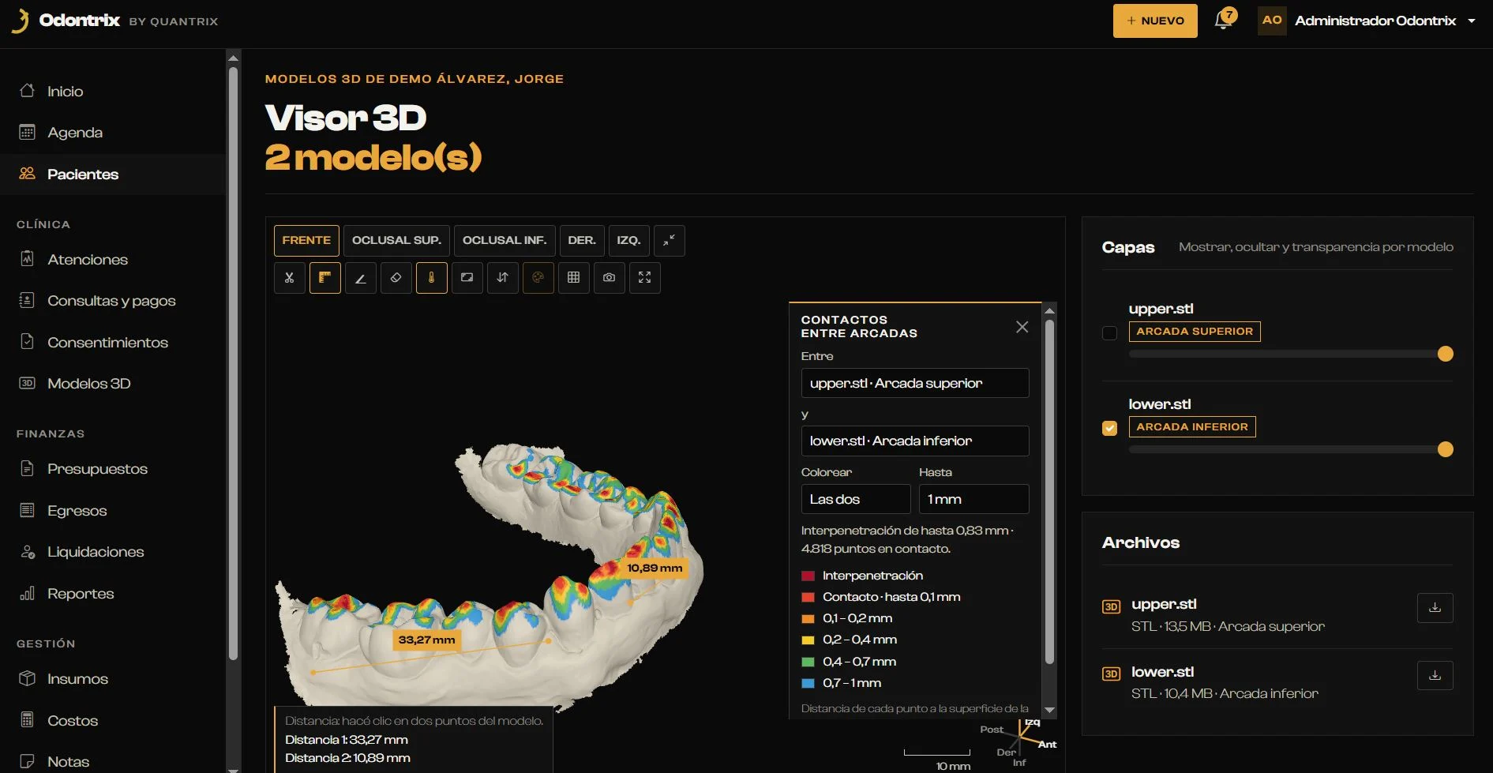Switch to the FRENTE view
The width and height of the screenshot is (1493, 773).
coord(306,241)
